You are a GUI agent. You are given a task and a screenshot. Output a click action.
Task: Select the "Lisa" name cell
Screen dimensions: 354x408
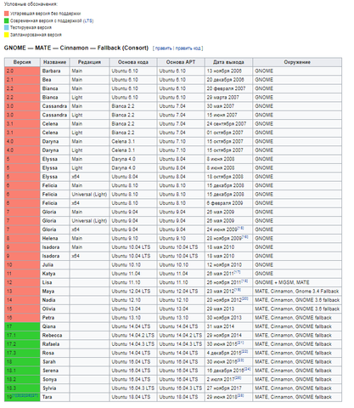pos(54,282)
